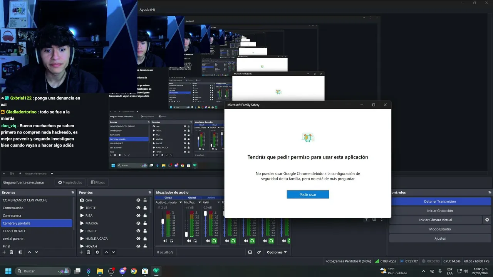Adjust Audio d...ritorio volume fader
493x277 pixels.
pos(163,221)
